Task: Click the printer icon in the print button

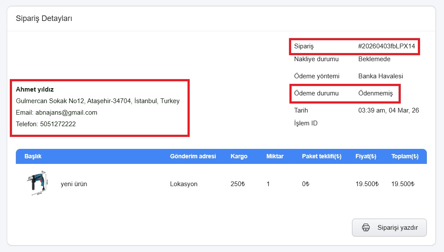Action: pyautogui.click(x=366, y=228)
